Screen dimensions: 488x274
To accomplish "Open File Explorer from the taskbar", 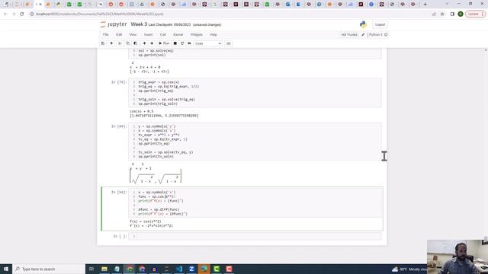I will pos(104,269).
